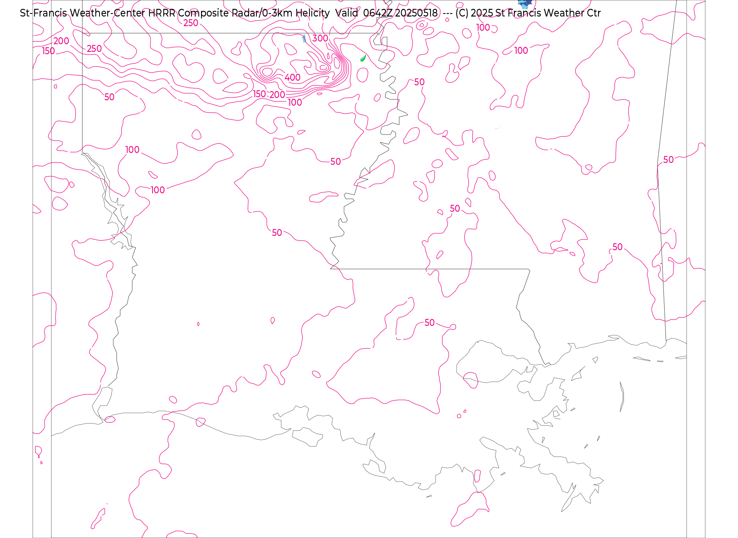Click "(C) 2025 St Francis Weather Ctr" copyright text
This screenshot has width=738, height=538.
(x=528, y=13)
